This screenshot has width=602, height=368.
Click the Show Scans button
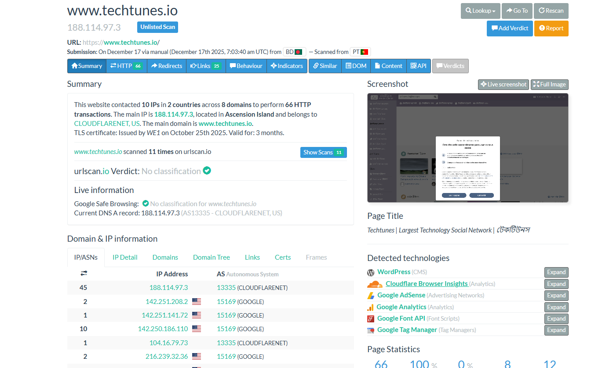tap(323, 152)
